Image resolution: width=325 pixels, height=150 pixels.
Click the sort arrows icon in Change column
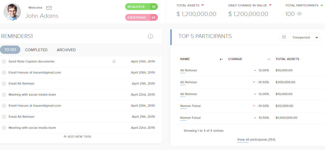click(269, 59)
